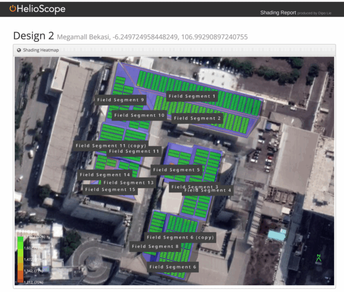Select the Field Segment 8 label
Image resolution: width=344 pixels, height=292 pixels.
coord(155,247)
